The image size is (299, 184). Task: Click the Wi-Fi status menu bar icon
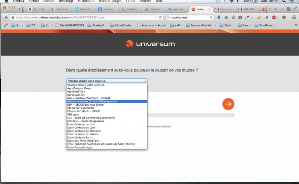[x=232, y=1]
